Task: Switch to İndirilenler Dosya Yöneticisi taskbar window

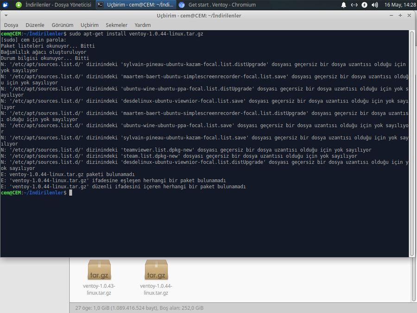Action: (53, 5)
